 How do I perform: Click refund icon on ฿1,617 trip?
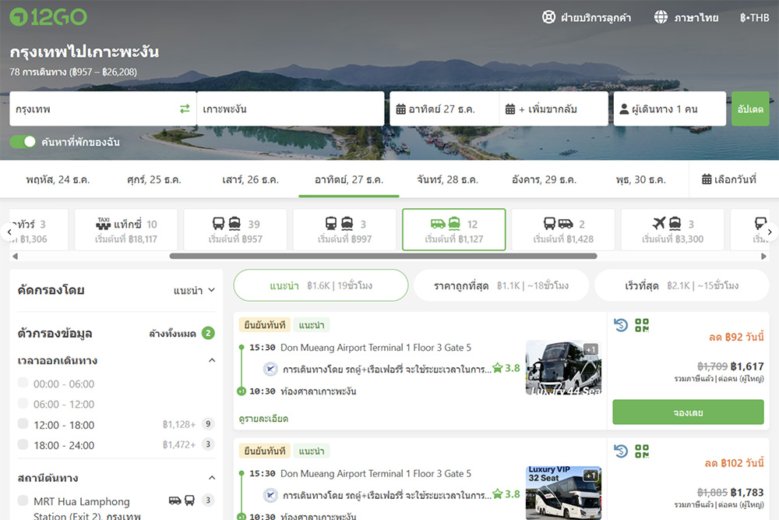[x=621, y=325]
